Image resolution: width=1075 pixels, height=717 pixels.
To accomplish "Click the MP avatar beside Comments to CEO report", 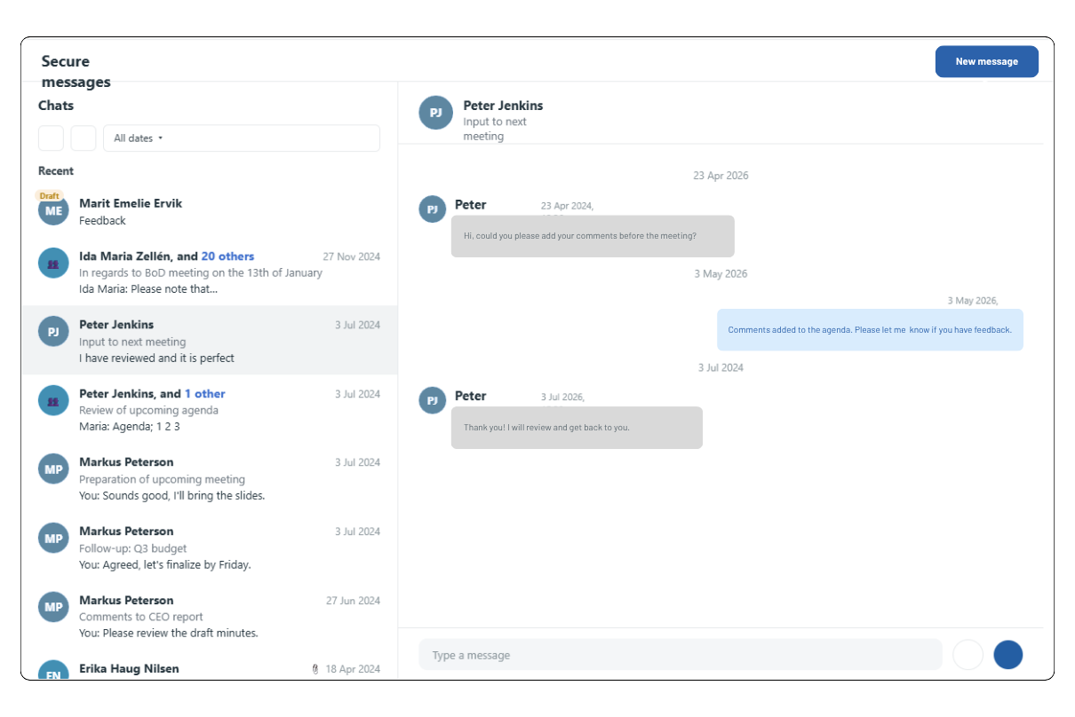I will pos(53,607).
